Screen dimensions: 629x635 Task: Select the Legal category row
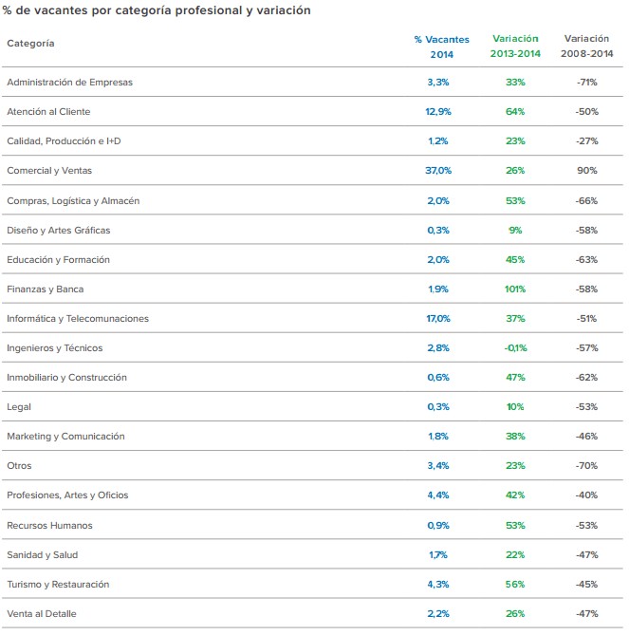[x=19, y=407]
